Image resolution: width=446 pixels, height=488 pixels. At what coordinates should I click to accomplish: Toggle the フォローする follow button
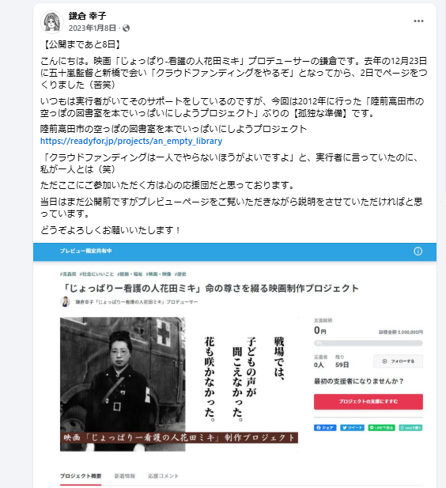pos(398,361)
